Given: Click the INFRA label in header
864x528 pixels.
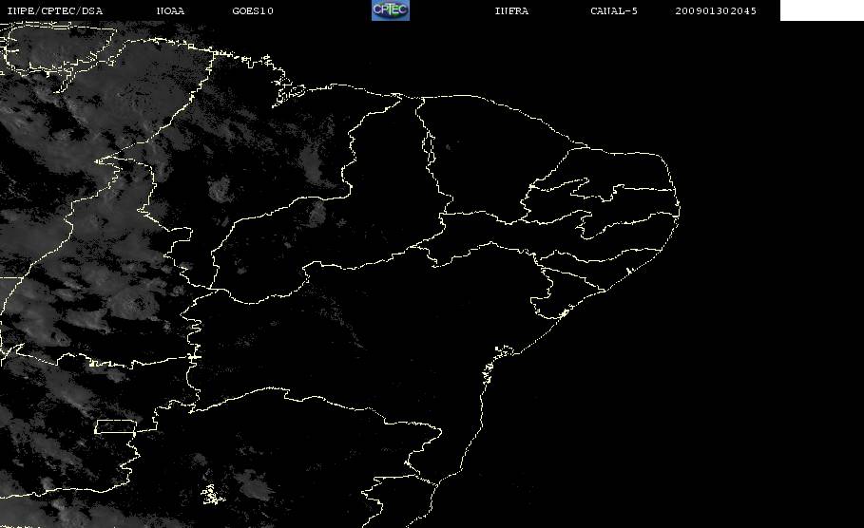Looking at the screenshot, I should (511, 11).
